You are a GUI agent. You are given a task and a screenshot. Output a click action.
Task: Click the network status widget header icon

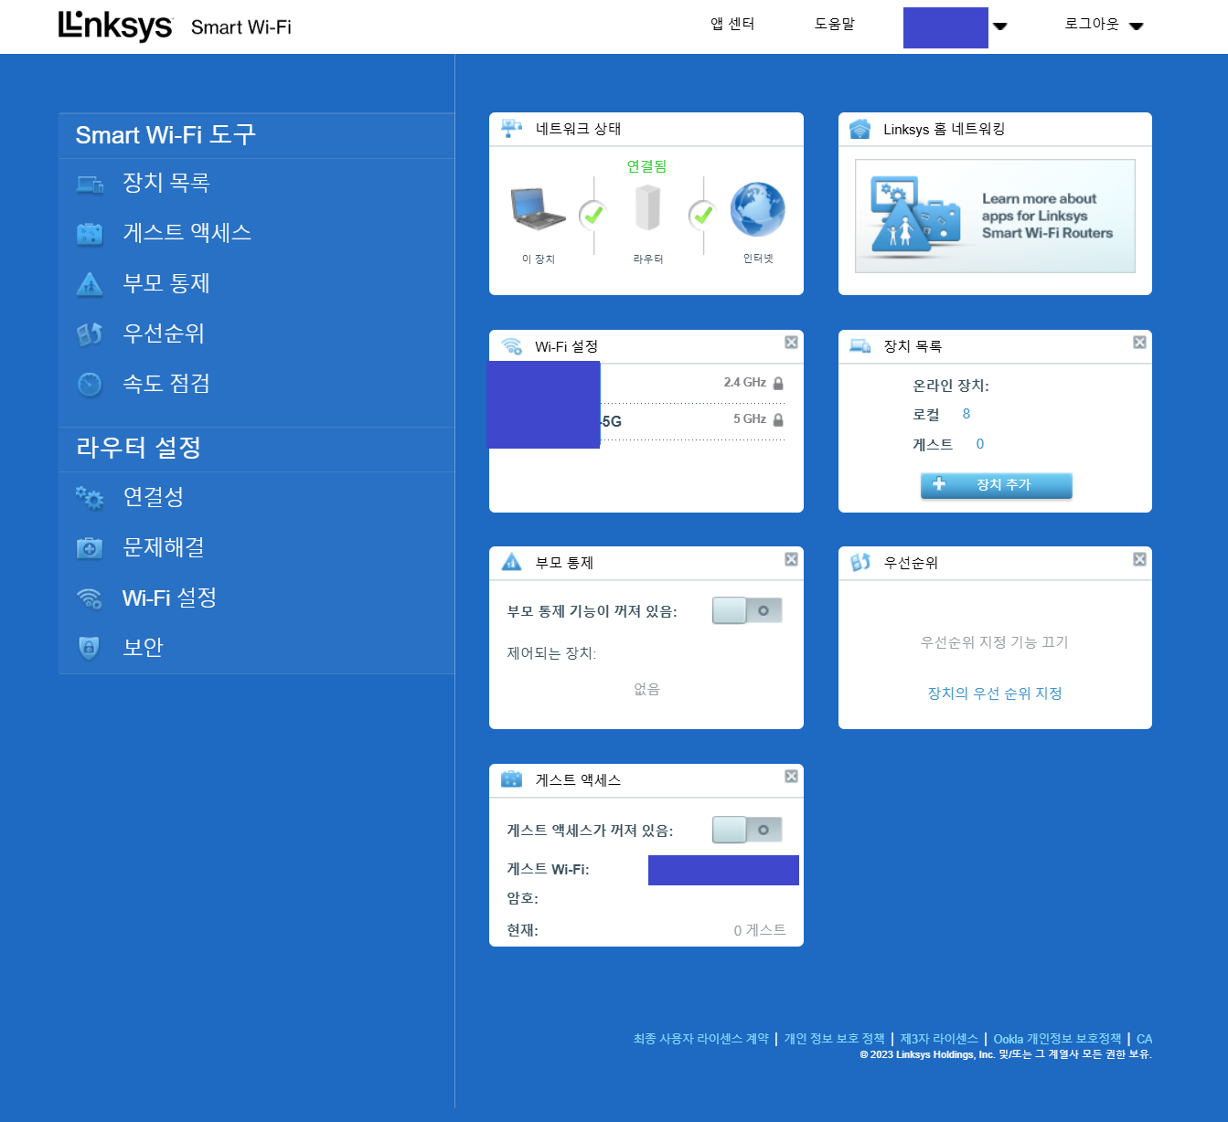tap(511, 129)
